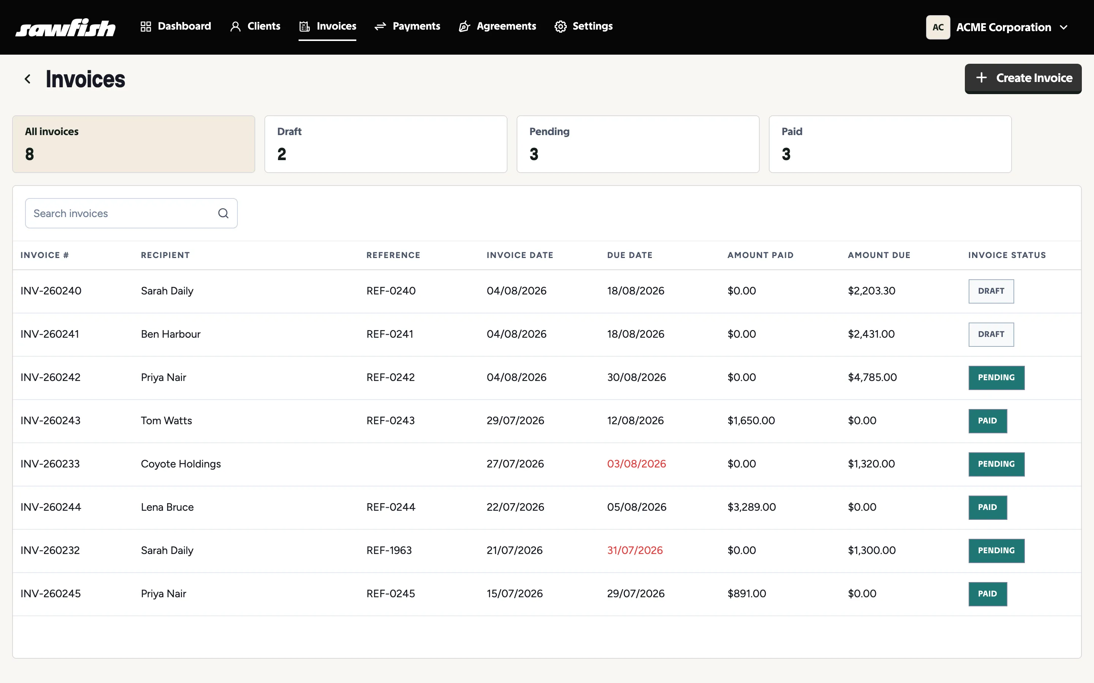Click amount paid $3,289.00
This screenshot has height=683, width=1094.
coord(751,507)
